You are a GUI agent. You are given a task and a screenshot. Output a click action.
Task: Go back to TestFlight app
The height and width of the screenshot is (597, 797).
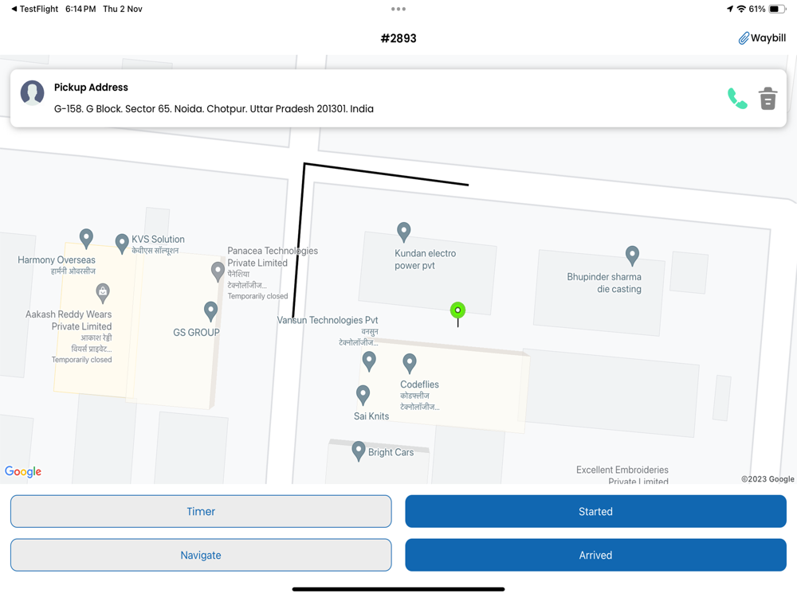[34, 9]
